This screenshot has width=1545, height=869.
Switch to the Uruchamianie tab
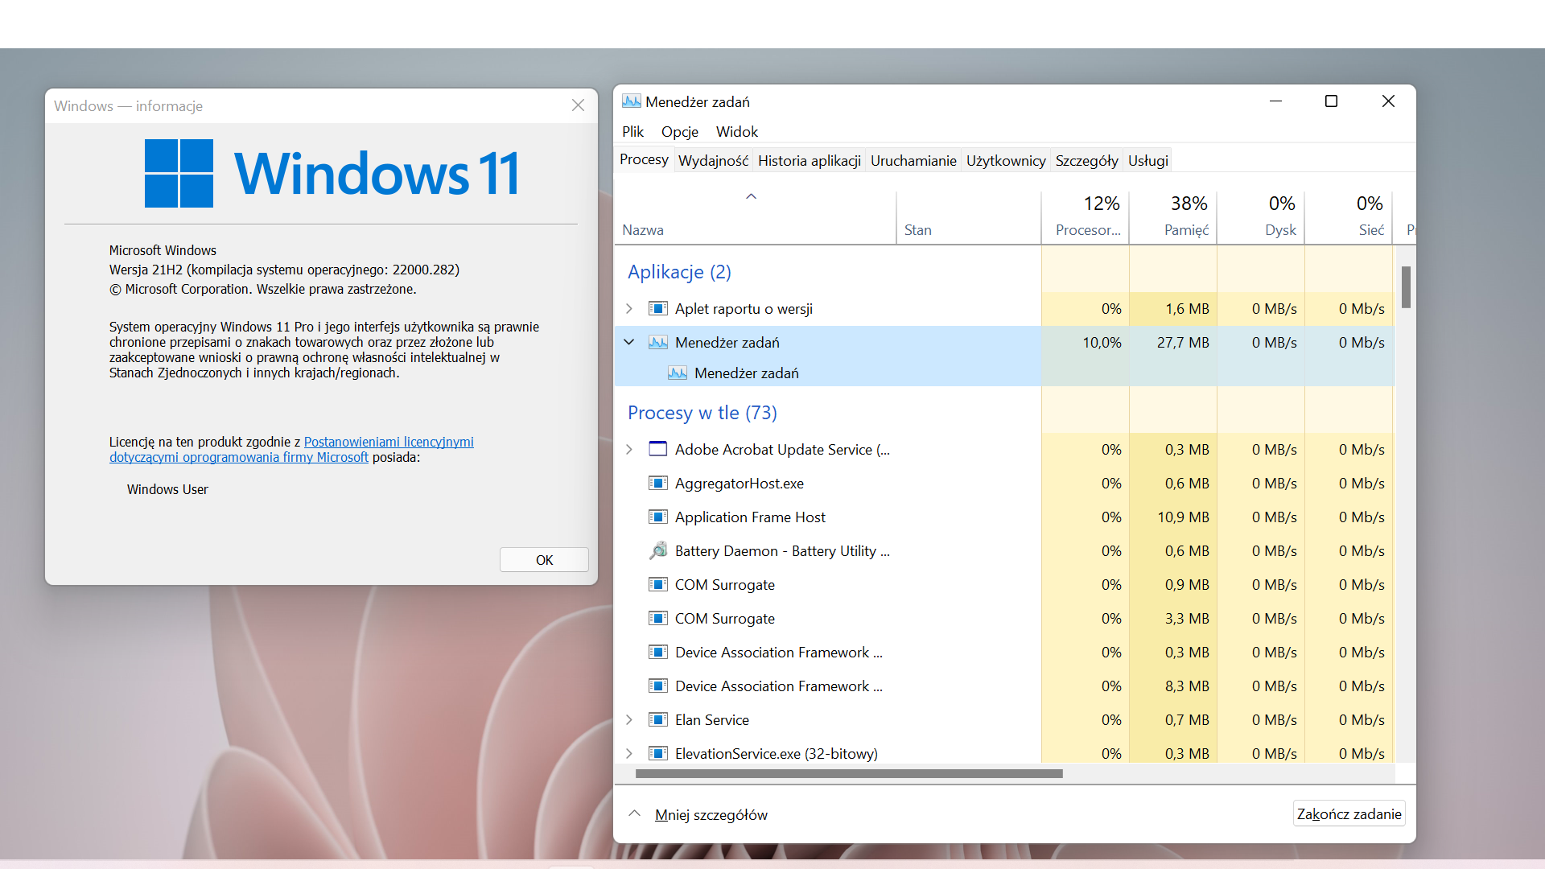(x=913, y=161)
